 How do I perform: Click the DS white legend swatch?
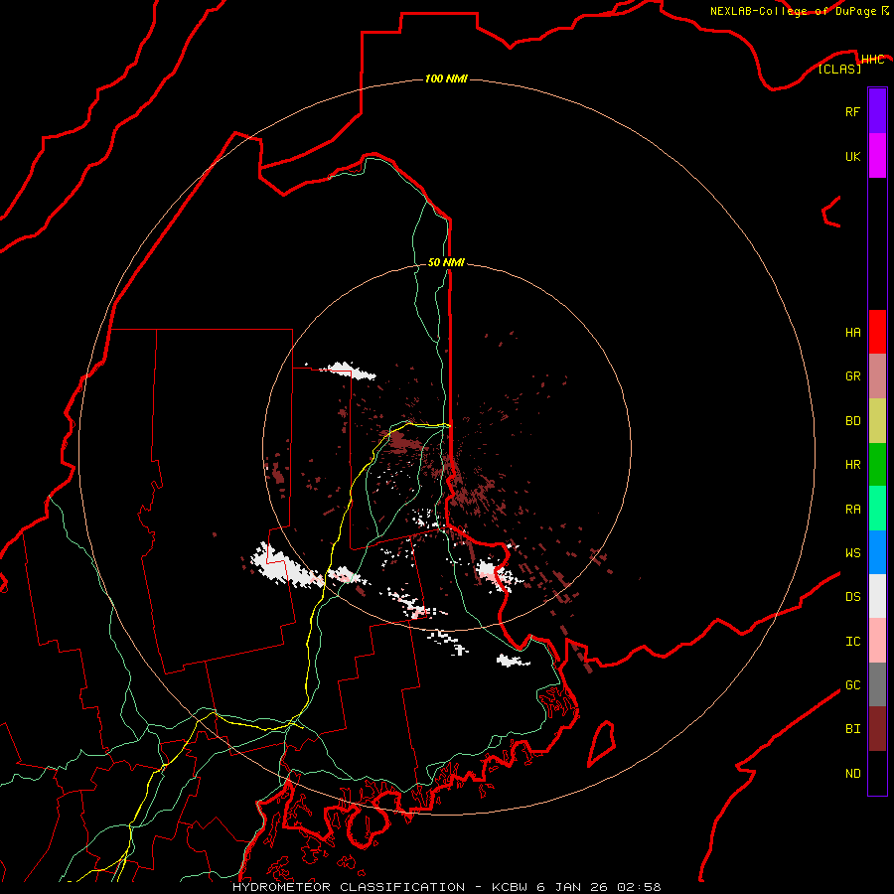pyautogui.click(x=877, y=596)
